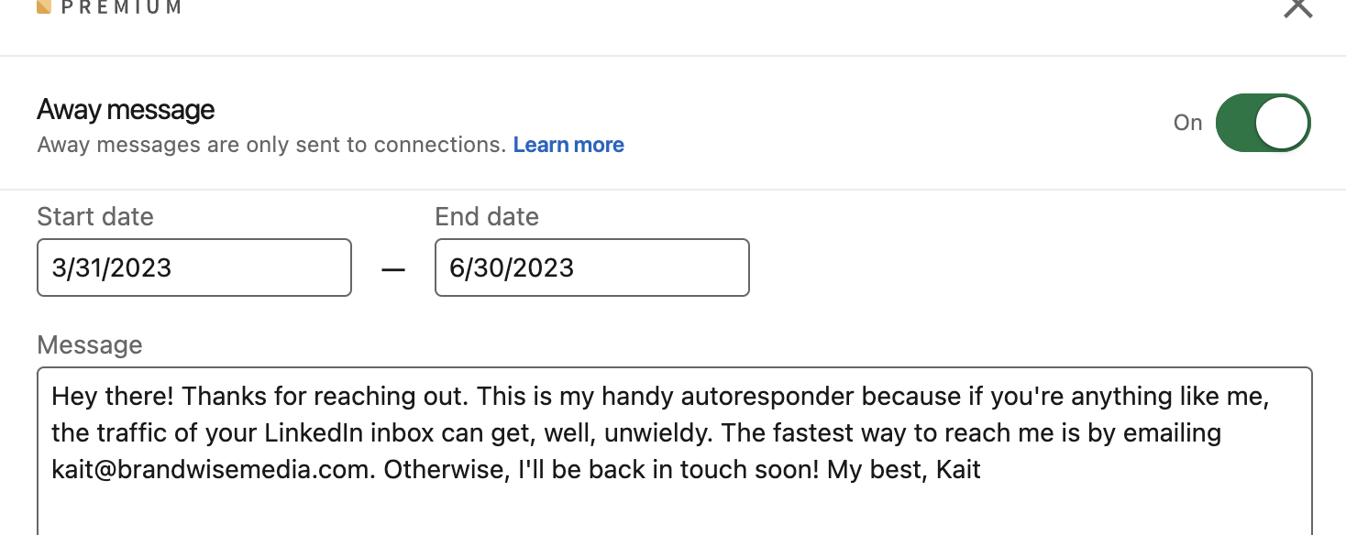Image resolution: width=1346 pixels, height=535 pixels.
Task: Close the away message dialog
Action: click(x=1297, y=6)
